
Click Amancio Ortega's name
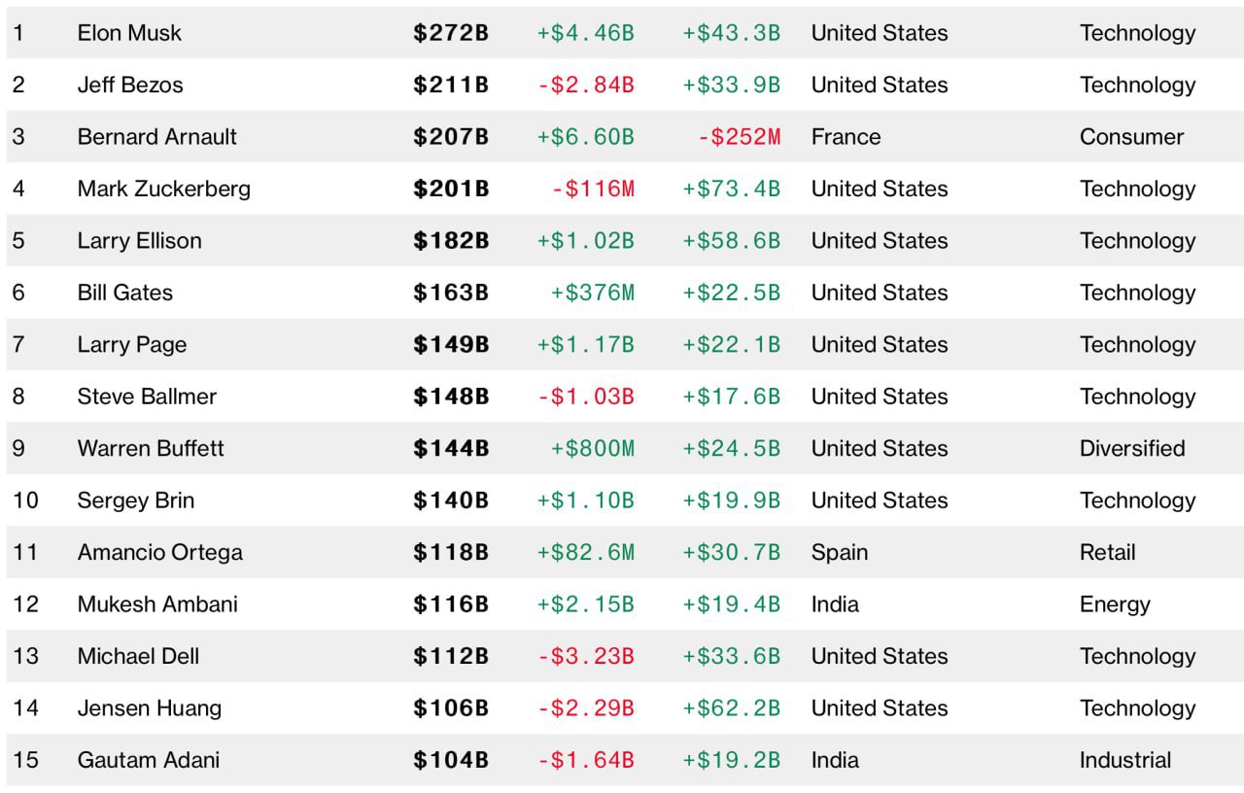tap(159, 553)
